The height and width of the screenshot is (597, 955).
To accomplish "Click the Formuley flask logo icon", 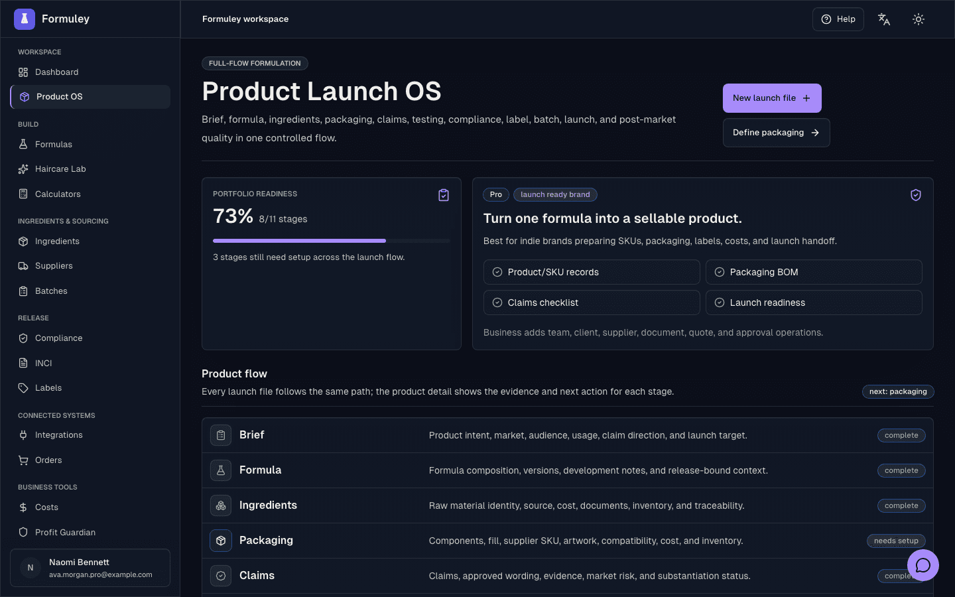I will pos(25,19).
